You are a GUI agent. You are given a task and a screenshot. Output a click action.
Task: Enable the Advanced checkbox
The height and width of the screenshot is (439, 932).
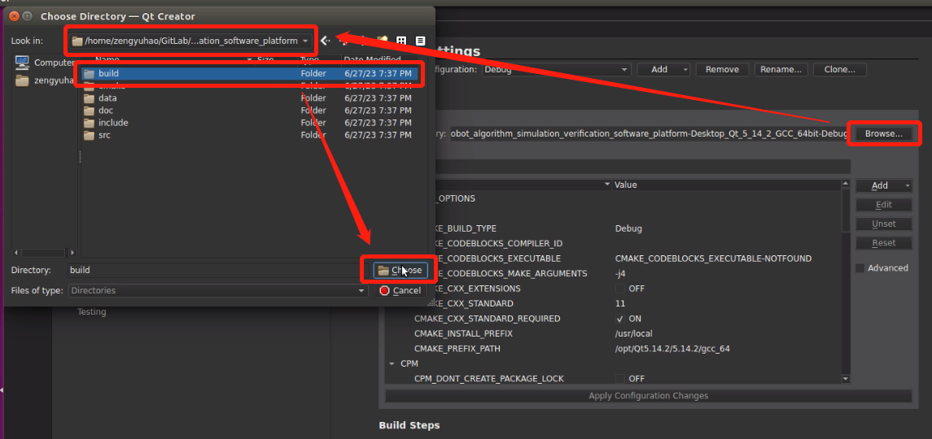[x=860, y=268]
